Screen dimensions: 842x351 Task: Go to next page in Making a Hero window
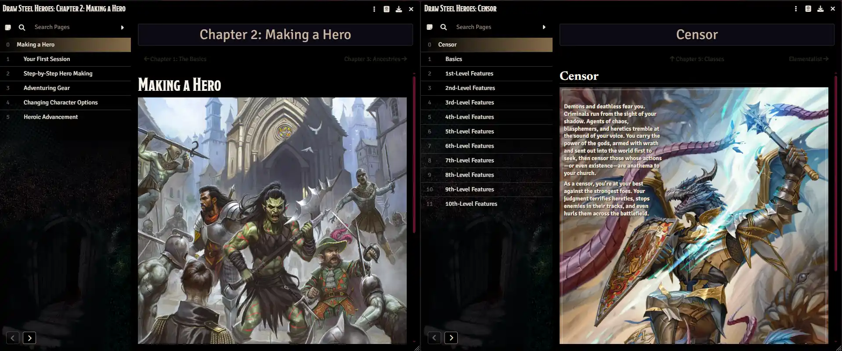click(29, 338)
